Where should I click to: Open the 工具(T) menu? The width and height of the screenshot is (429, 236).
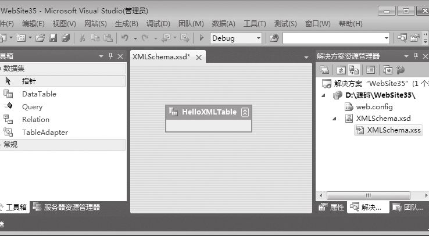[x=255, y=24]
